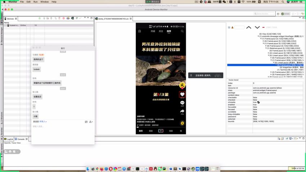Click the red Stop Process icon

pyautogui.click(x=63, y=18)
